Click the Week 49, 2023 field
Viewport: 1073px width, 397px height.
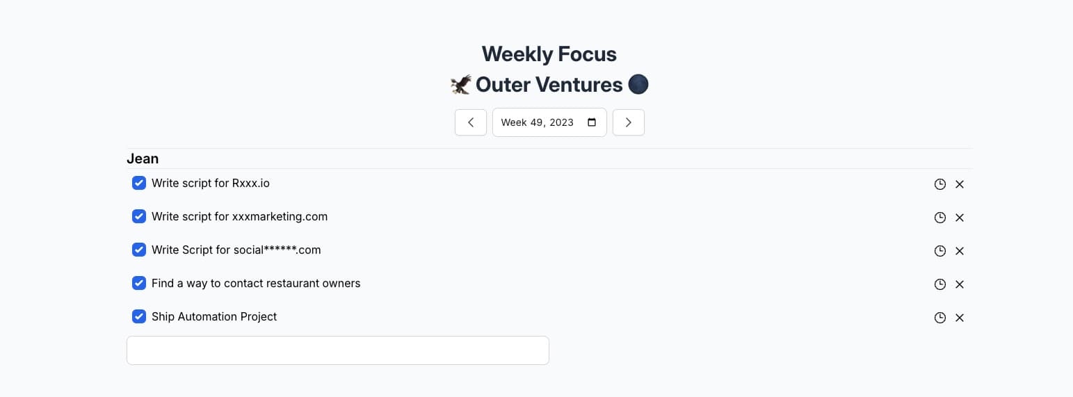(x=538, y=122)
